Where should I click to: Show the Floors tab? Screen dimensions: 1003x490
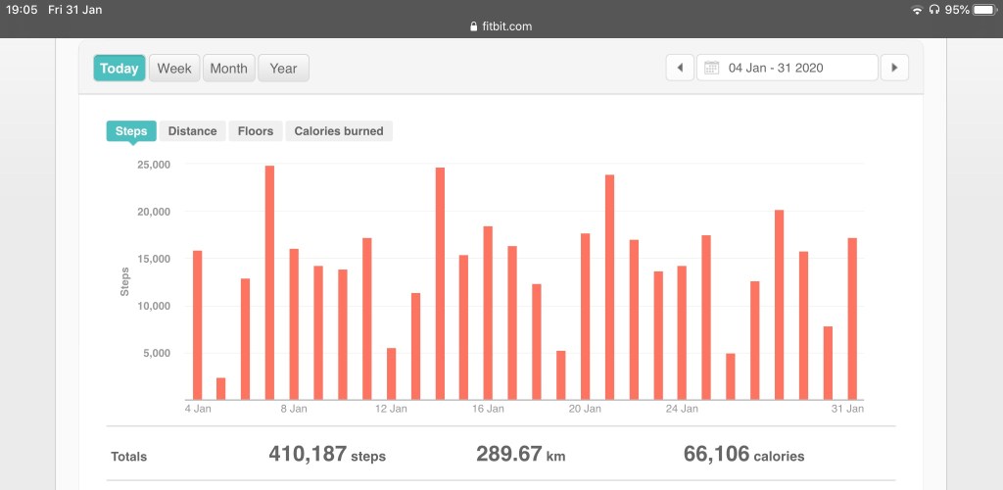point(256,131)
